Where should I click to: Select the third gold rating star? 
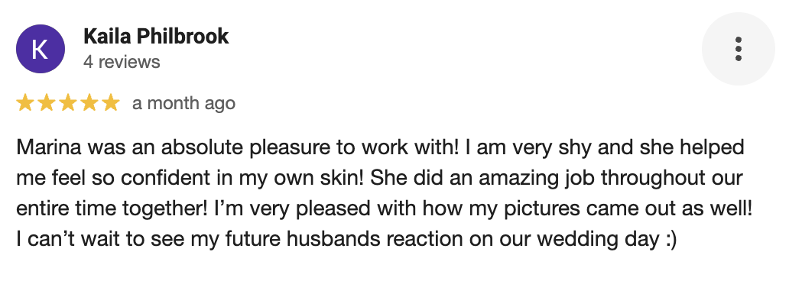[68, 103]
